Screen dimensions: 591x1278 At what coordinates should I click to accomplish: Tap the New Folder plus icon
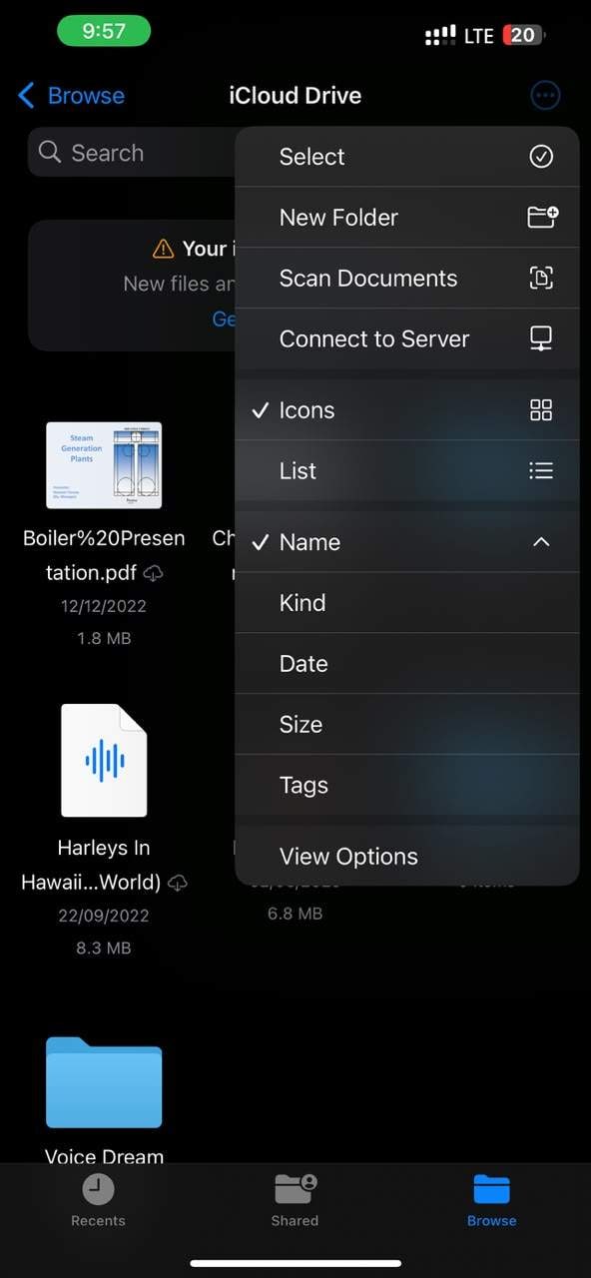[542, 218]
